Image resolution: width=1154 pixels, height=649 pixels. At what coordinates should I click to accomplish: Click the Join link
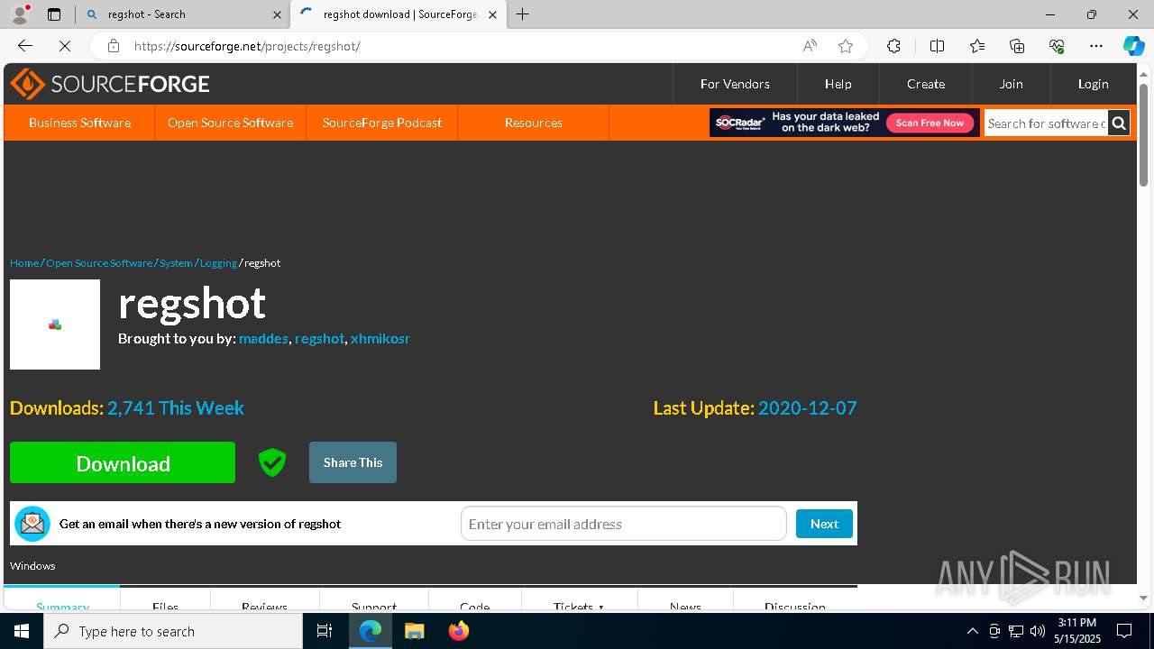pos(1011,84)
